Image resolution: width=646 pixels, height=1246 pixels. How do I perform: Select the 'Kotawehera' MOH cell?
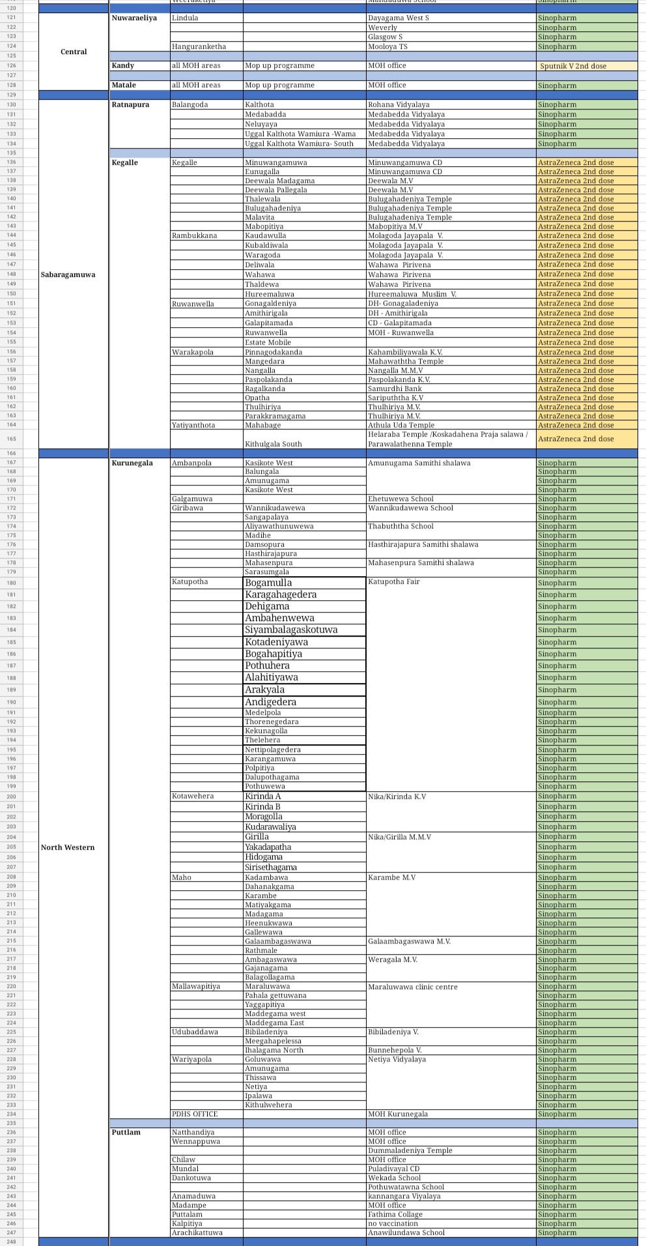click(206, 796)
